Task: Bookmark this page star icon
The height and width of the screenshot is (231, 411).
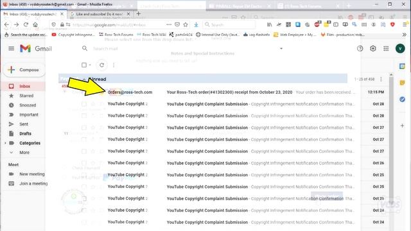Action: pyautogui.click(x=186, y=24)
